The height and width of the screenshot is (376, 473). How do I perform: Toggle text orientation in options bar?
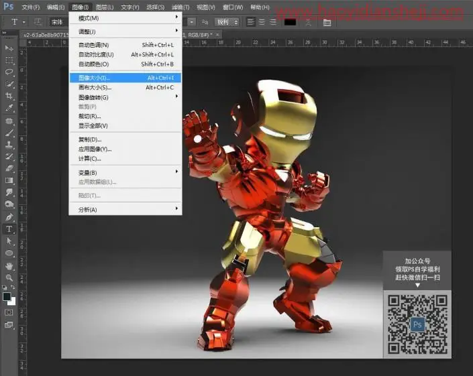click(x=38, y=21)
